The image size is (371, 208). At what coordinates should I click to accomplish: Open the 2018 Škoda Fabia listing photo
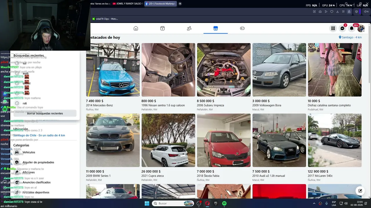(224, 140)
